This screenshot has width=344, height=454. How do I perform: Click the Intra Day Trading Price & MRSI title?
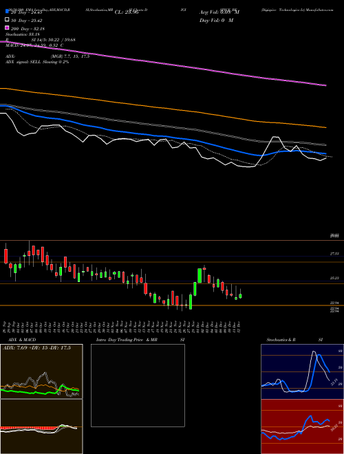[141, 340]
